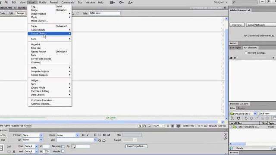
Task: Click the split cell icon in Properties
Action: pos(14,152)
